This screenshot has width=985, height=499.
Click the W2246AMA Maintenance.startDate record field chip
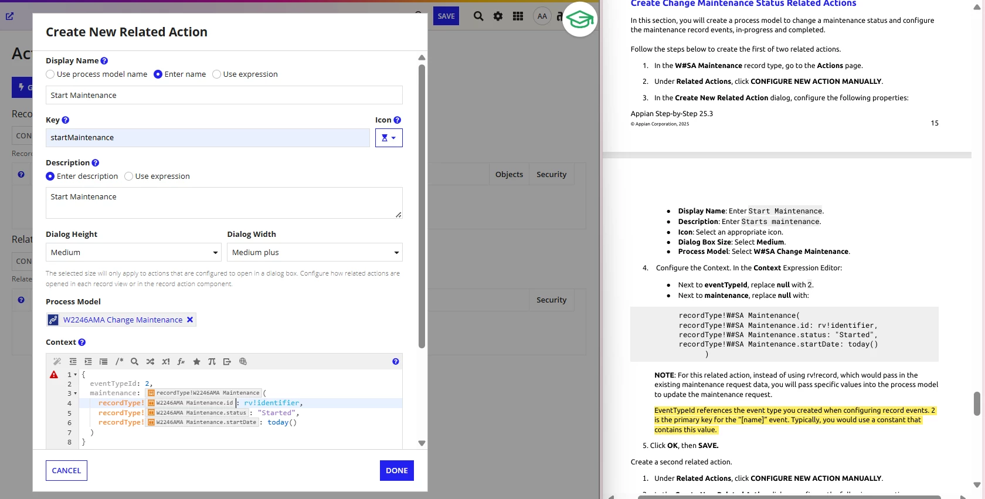[x=202, y=422]
